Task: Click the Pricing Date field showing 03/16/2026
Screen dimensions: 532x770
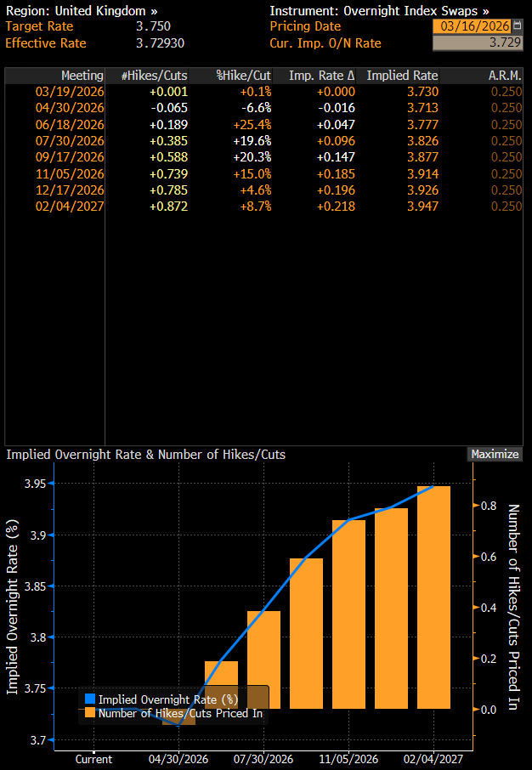Action: (471, 26)
